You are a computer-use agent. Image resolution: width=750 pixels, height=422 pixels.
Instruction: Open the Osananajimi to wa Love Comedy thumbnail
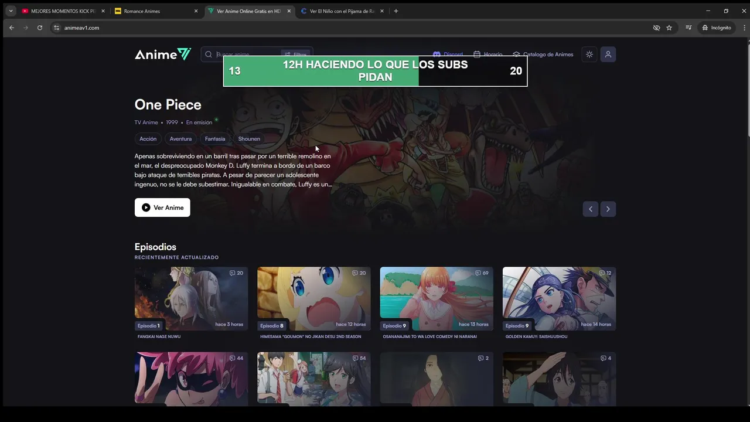pyautogui.click(x=437, y=299)
